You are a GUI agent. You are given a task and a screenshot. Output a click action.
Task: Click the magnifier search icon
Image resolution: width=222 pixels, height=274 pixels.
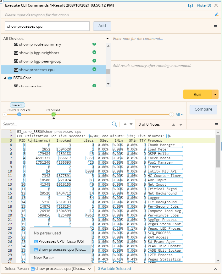114,124
